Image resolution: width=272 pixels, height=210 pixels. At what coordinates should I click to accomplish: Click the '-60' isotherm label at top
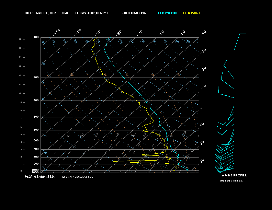coord(161,33)
